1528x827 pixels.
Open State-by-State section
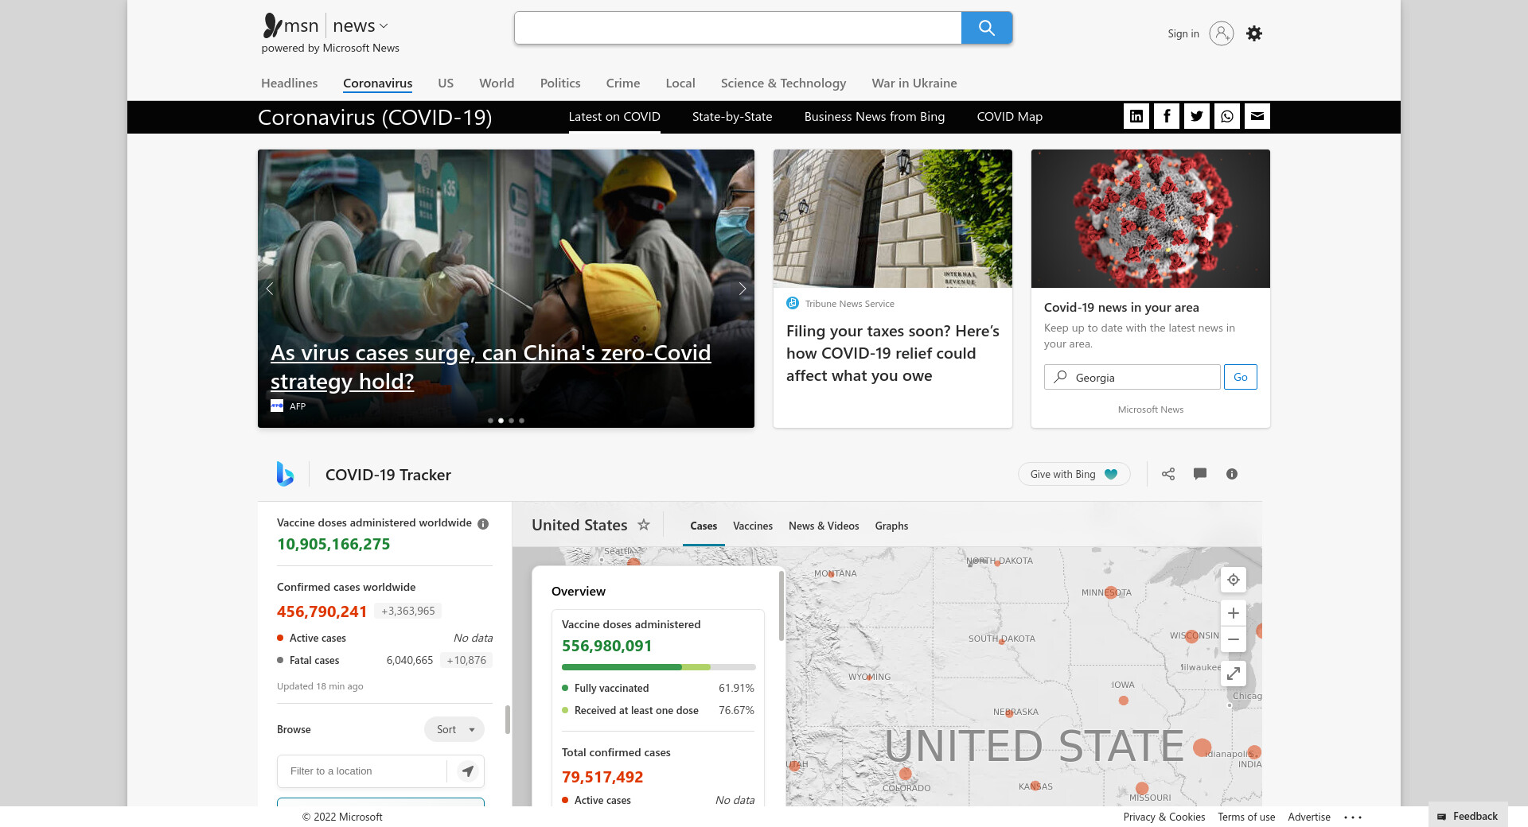(731, 117)
